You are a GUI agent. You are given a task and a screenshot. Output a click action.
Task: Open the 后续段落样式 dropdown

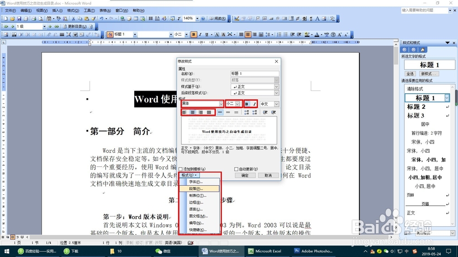coord(276,93)
